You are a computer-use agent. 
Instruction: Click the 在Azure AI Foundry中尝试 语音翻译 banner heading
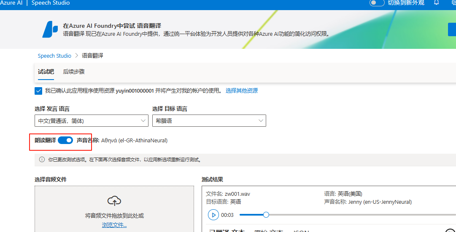coord(112,26)
